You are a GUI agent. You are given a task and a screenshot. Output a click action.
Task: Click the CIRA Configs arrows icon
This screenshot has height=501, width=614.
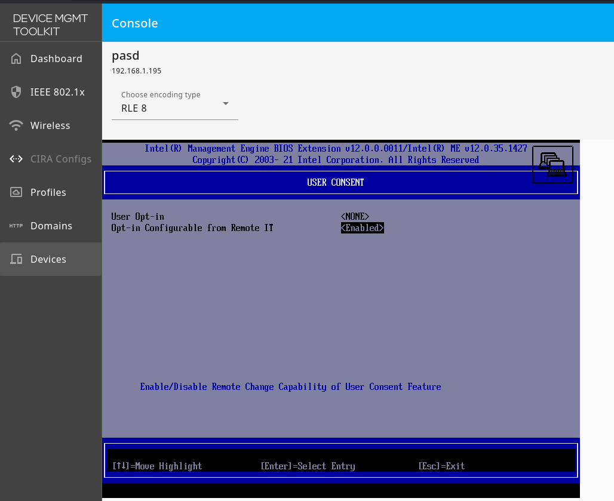(x=16, y=159)
